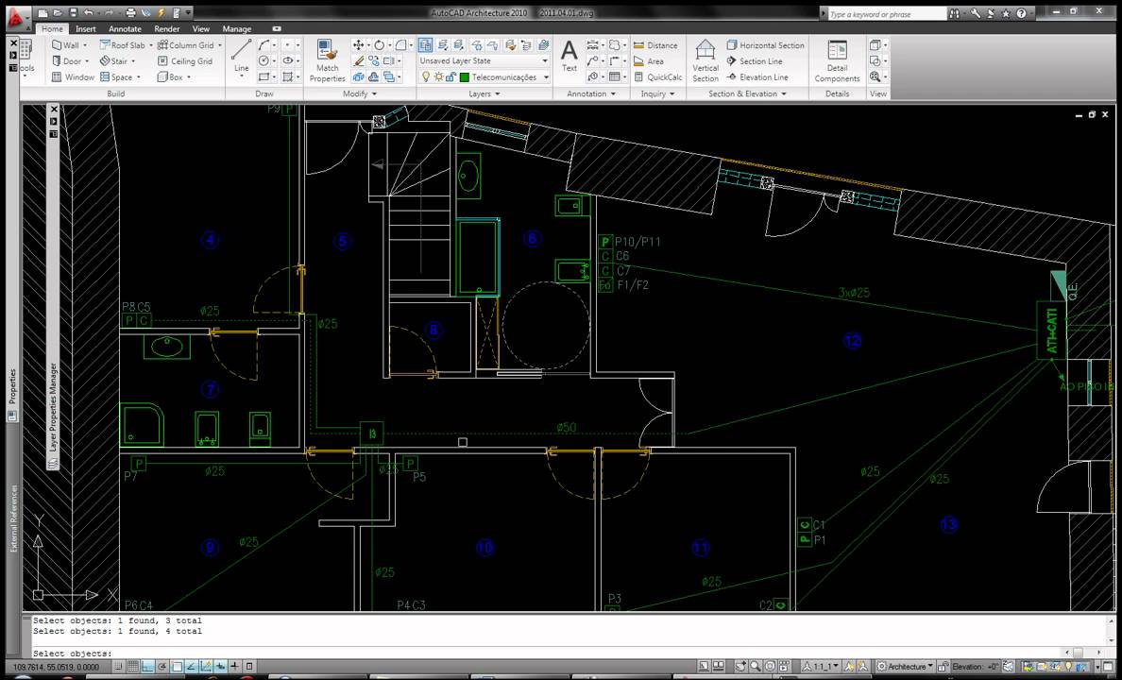
Task: Open Detail Components
Action: point(837,60)
